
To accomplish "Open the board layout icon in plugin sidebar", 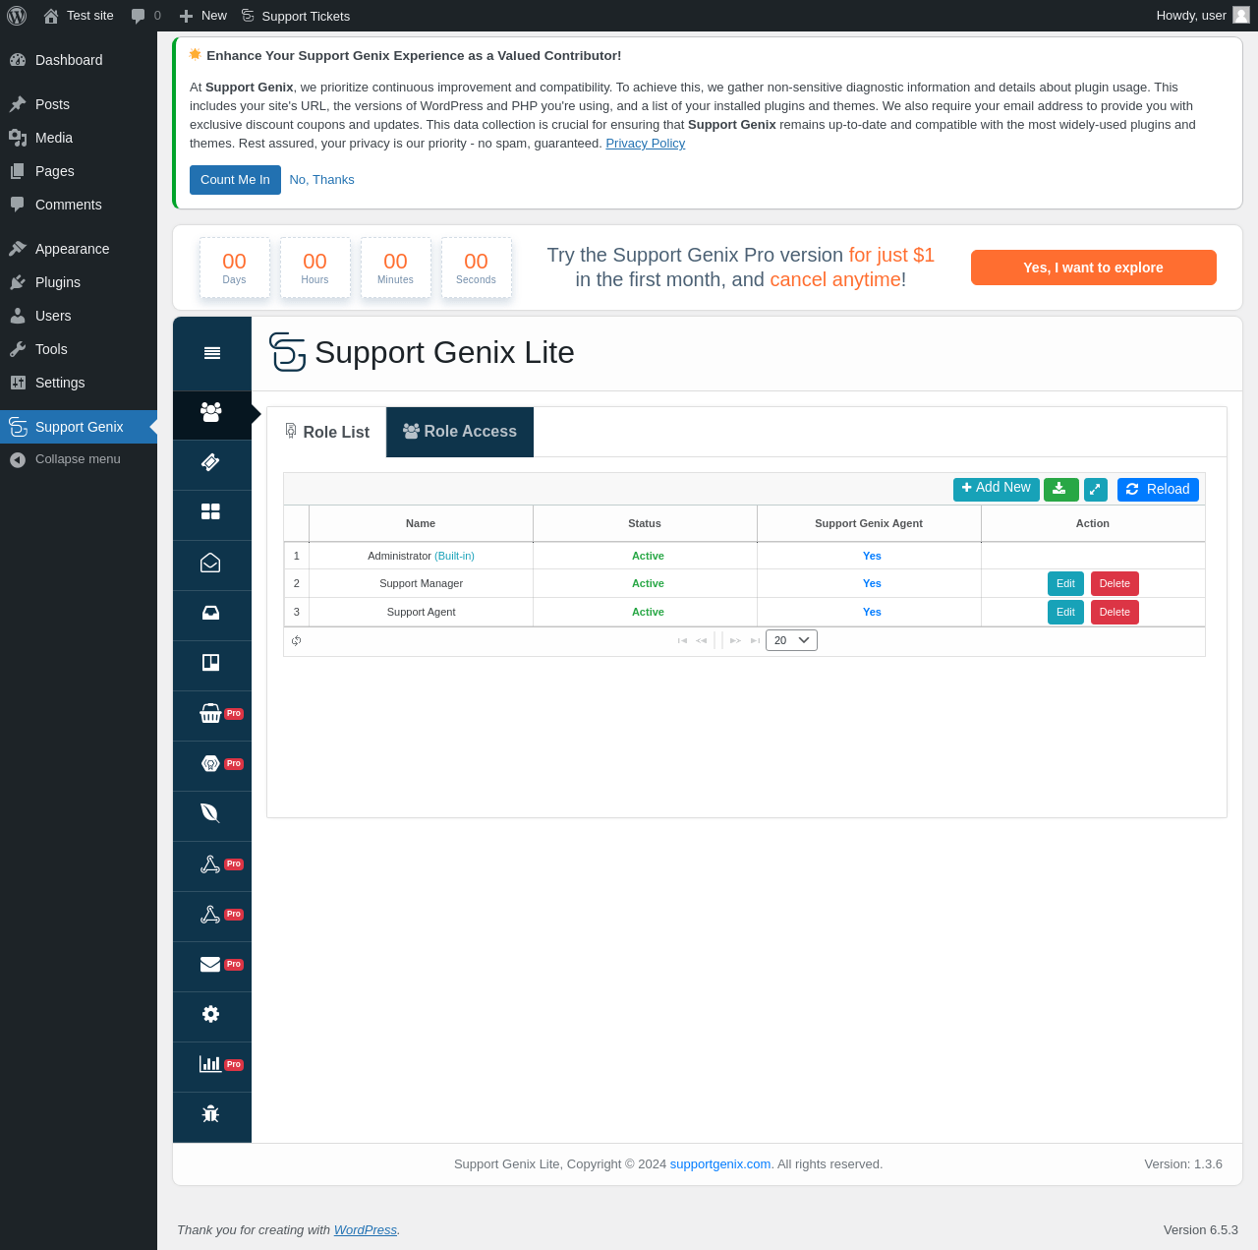I will pyautogui.click(x=210, y=663).
